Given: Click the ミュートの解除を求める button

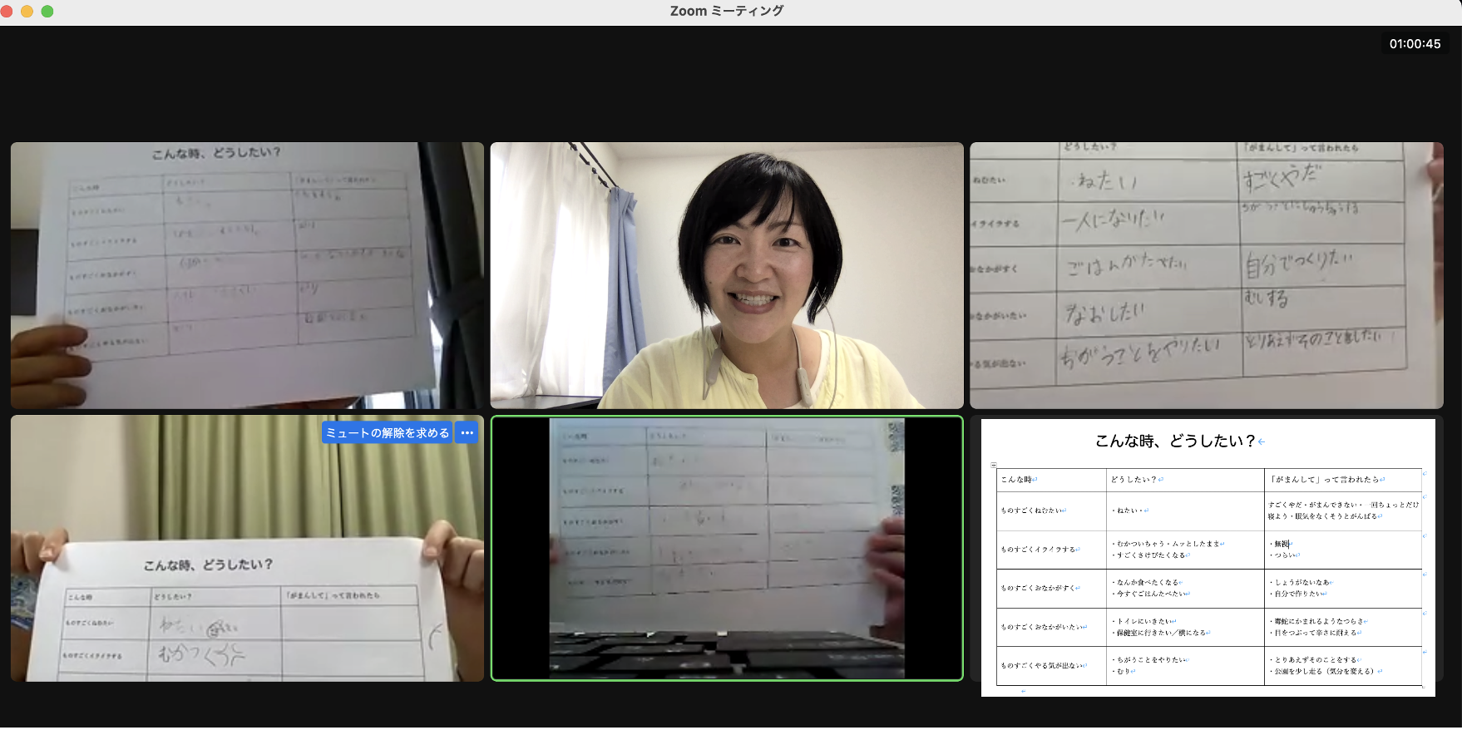Looking at the screenshot, I should (x=388, y=432).
